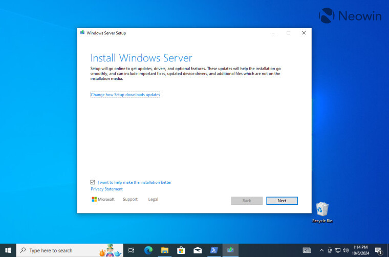Open the touch keyboard tray icon
Image resolution: width=389 pixels, height=257 pixels.
[307, 250]
